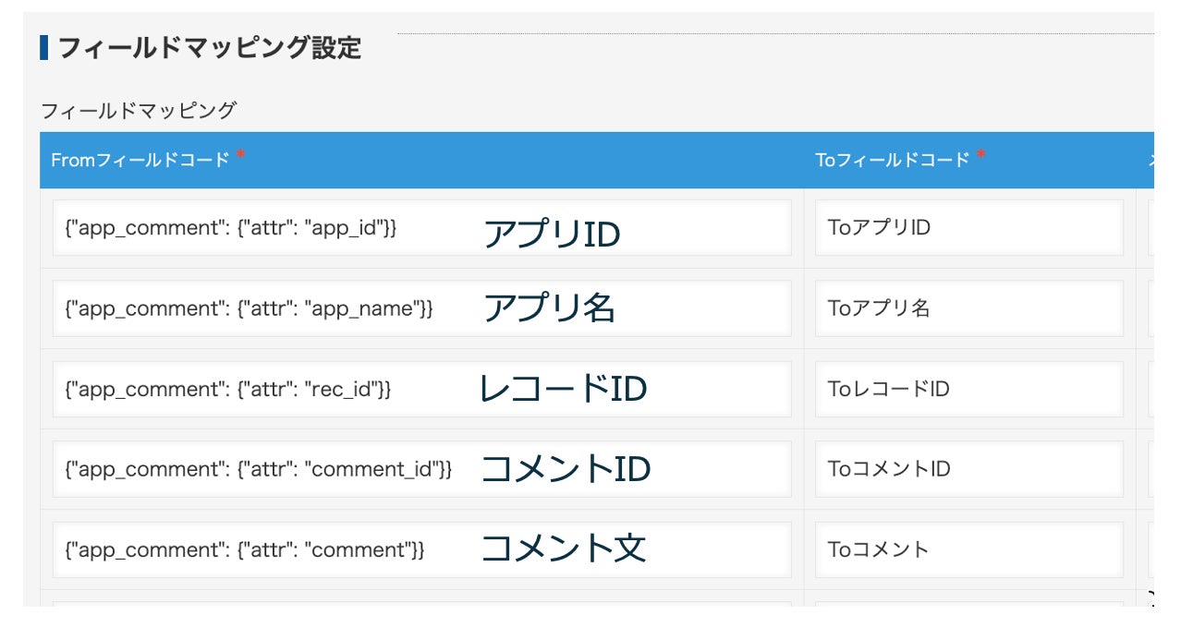Click the ToアプリID field
The image size is (1181, 639).
tap(968, 228)
